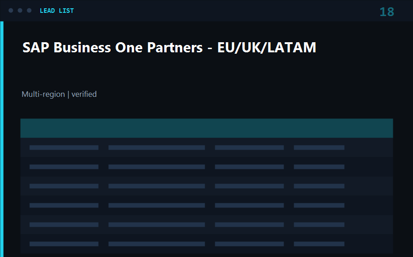Click the second window dot in title bar
The image size is (413, 257).
[20, 10]
